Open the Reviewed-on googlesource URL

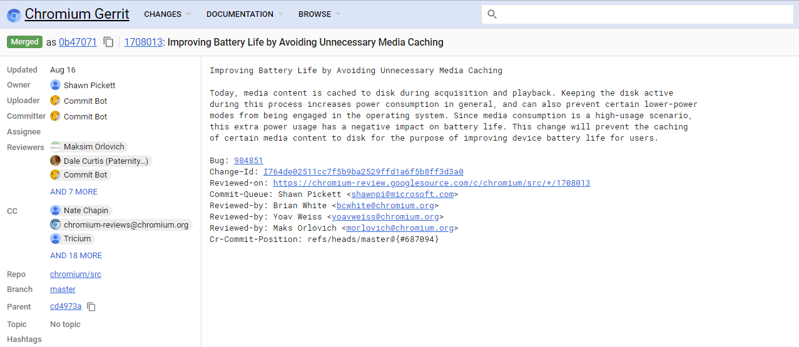pos(432,183)
